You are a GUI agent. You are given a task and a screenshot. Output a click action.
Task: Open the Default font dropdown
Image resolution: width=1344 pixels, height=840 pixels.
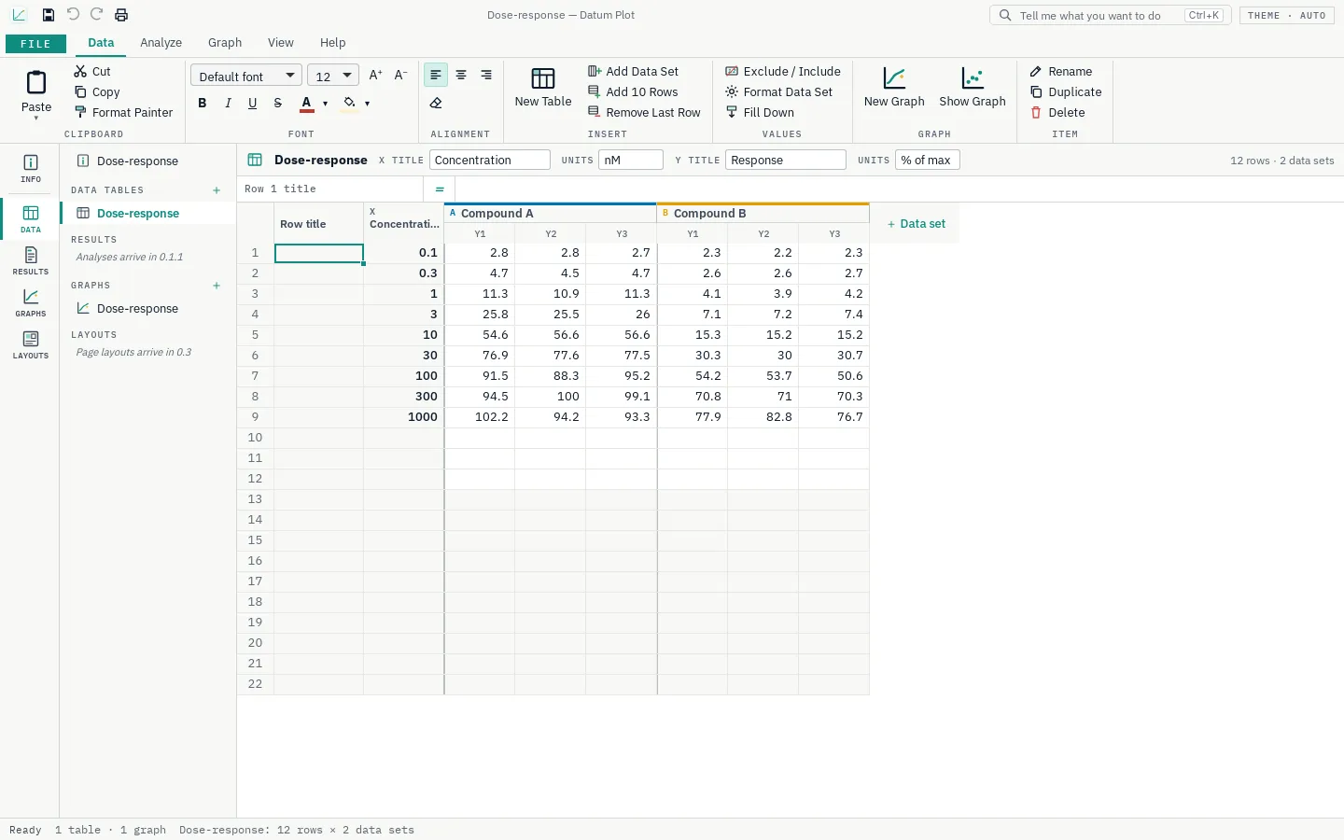pos(246,76)
